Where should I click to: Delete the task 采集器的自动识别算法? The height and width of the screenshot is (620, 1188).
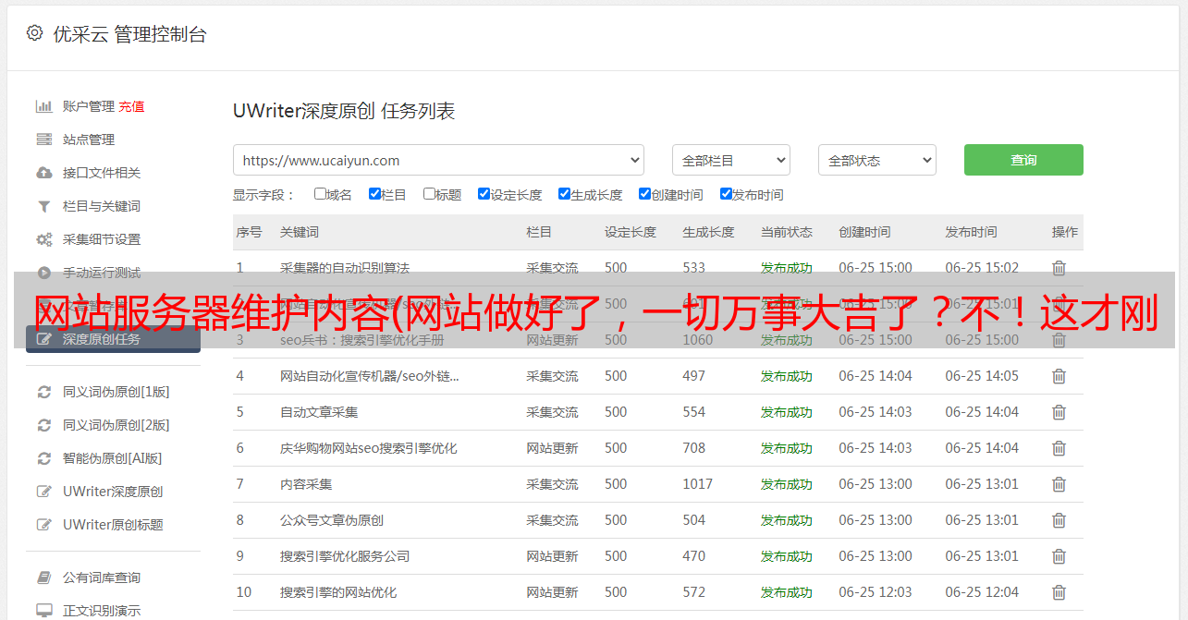pyautogui.click(x=1059, y=268)
